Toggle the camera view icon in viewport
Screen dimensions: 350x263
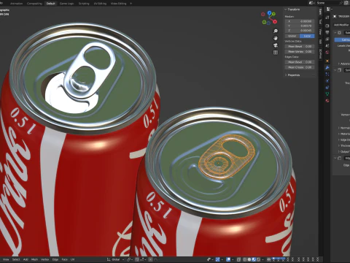(276, 45)
